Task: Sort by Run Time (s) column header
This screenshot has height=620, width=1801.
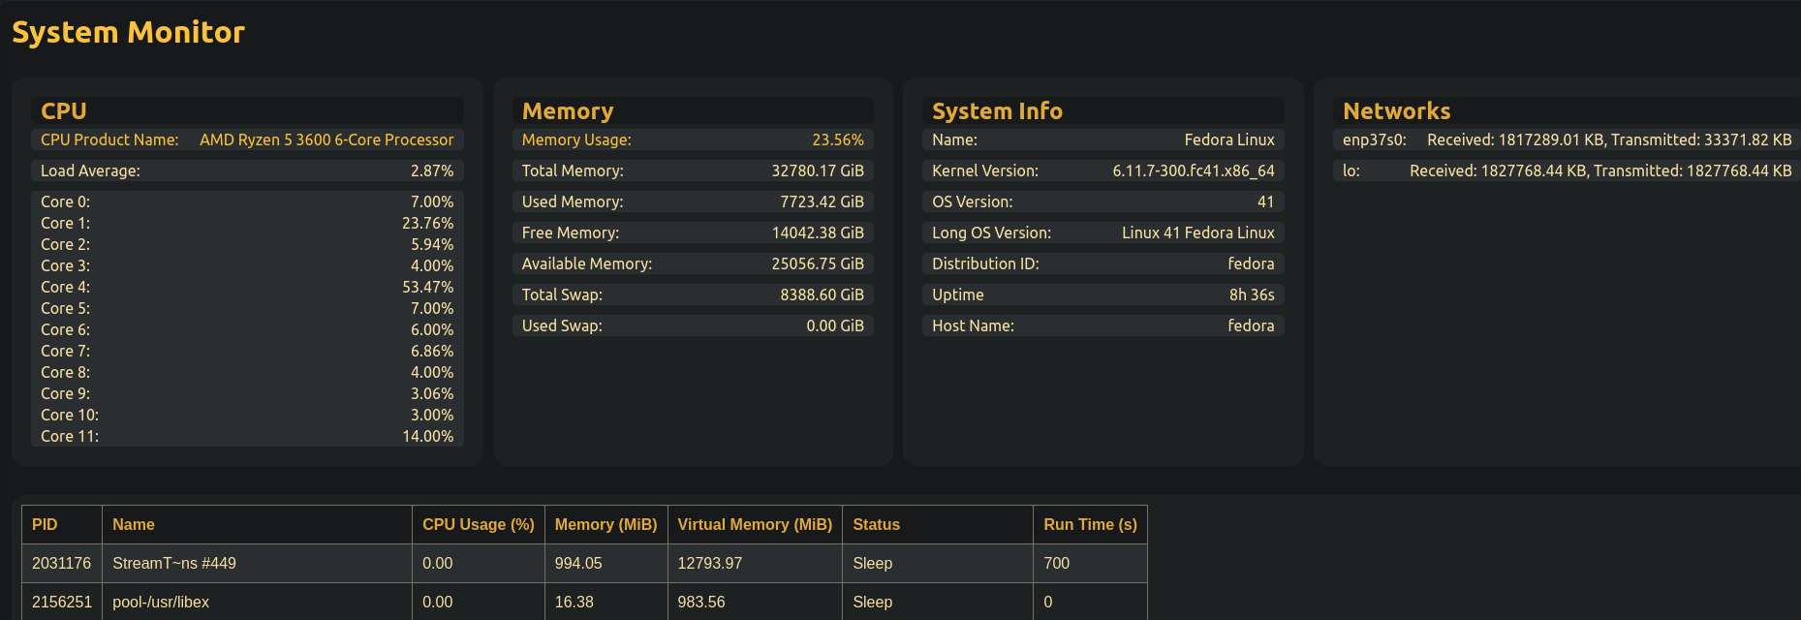Action: click(x=1090, y=524)
